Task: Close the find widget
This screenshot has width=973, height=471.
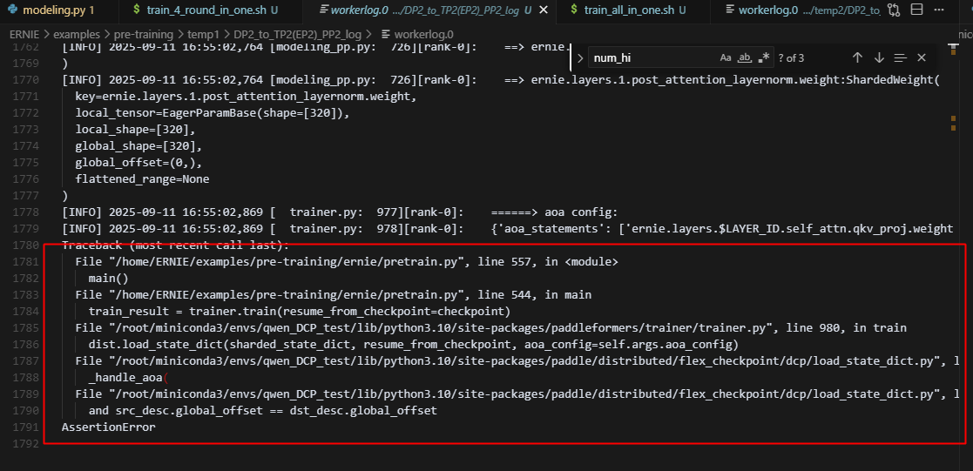Action: click(922, 57)
